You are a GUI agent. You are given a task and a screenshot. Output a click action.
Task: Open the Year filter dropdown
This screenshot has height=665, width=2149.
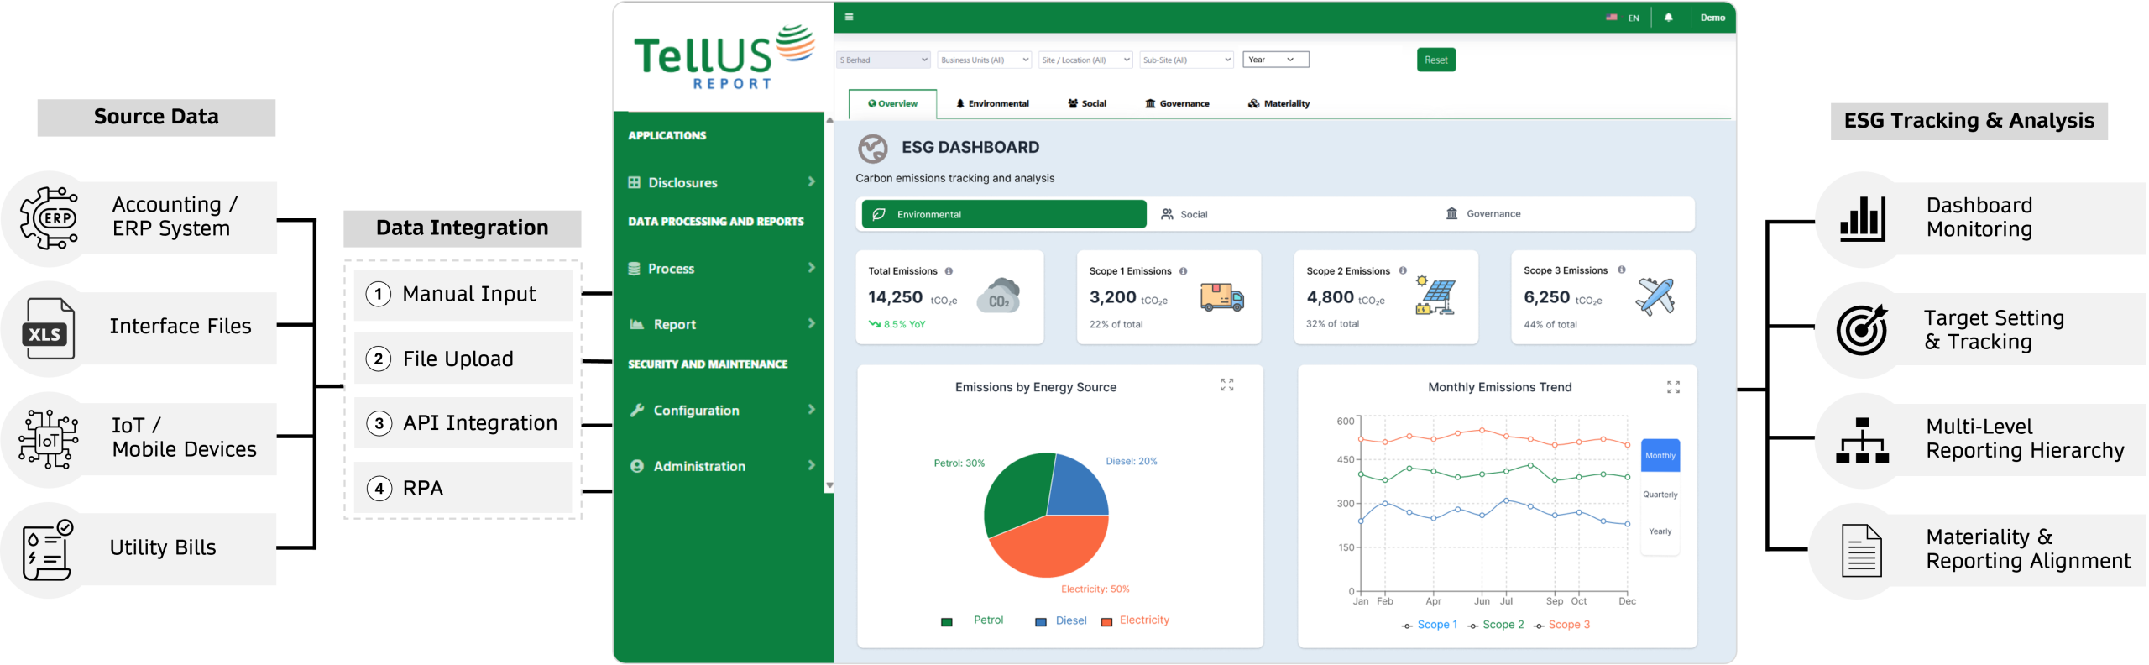point(1274,60)
